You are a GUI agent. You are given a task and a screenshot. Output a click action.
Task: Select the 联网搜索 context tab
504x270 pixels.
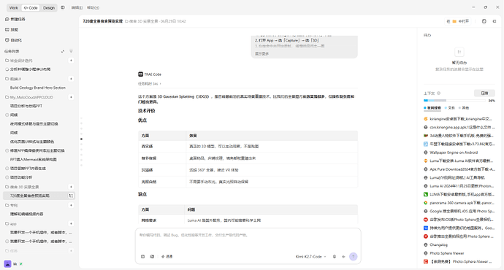[x=432, y=108]
